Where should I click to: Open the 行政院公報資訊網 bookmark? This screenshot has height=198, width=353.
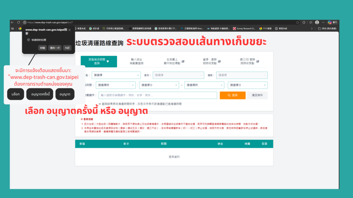point(113,29)
